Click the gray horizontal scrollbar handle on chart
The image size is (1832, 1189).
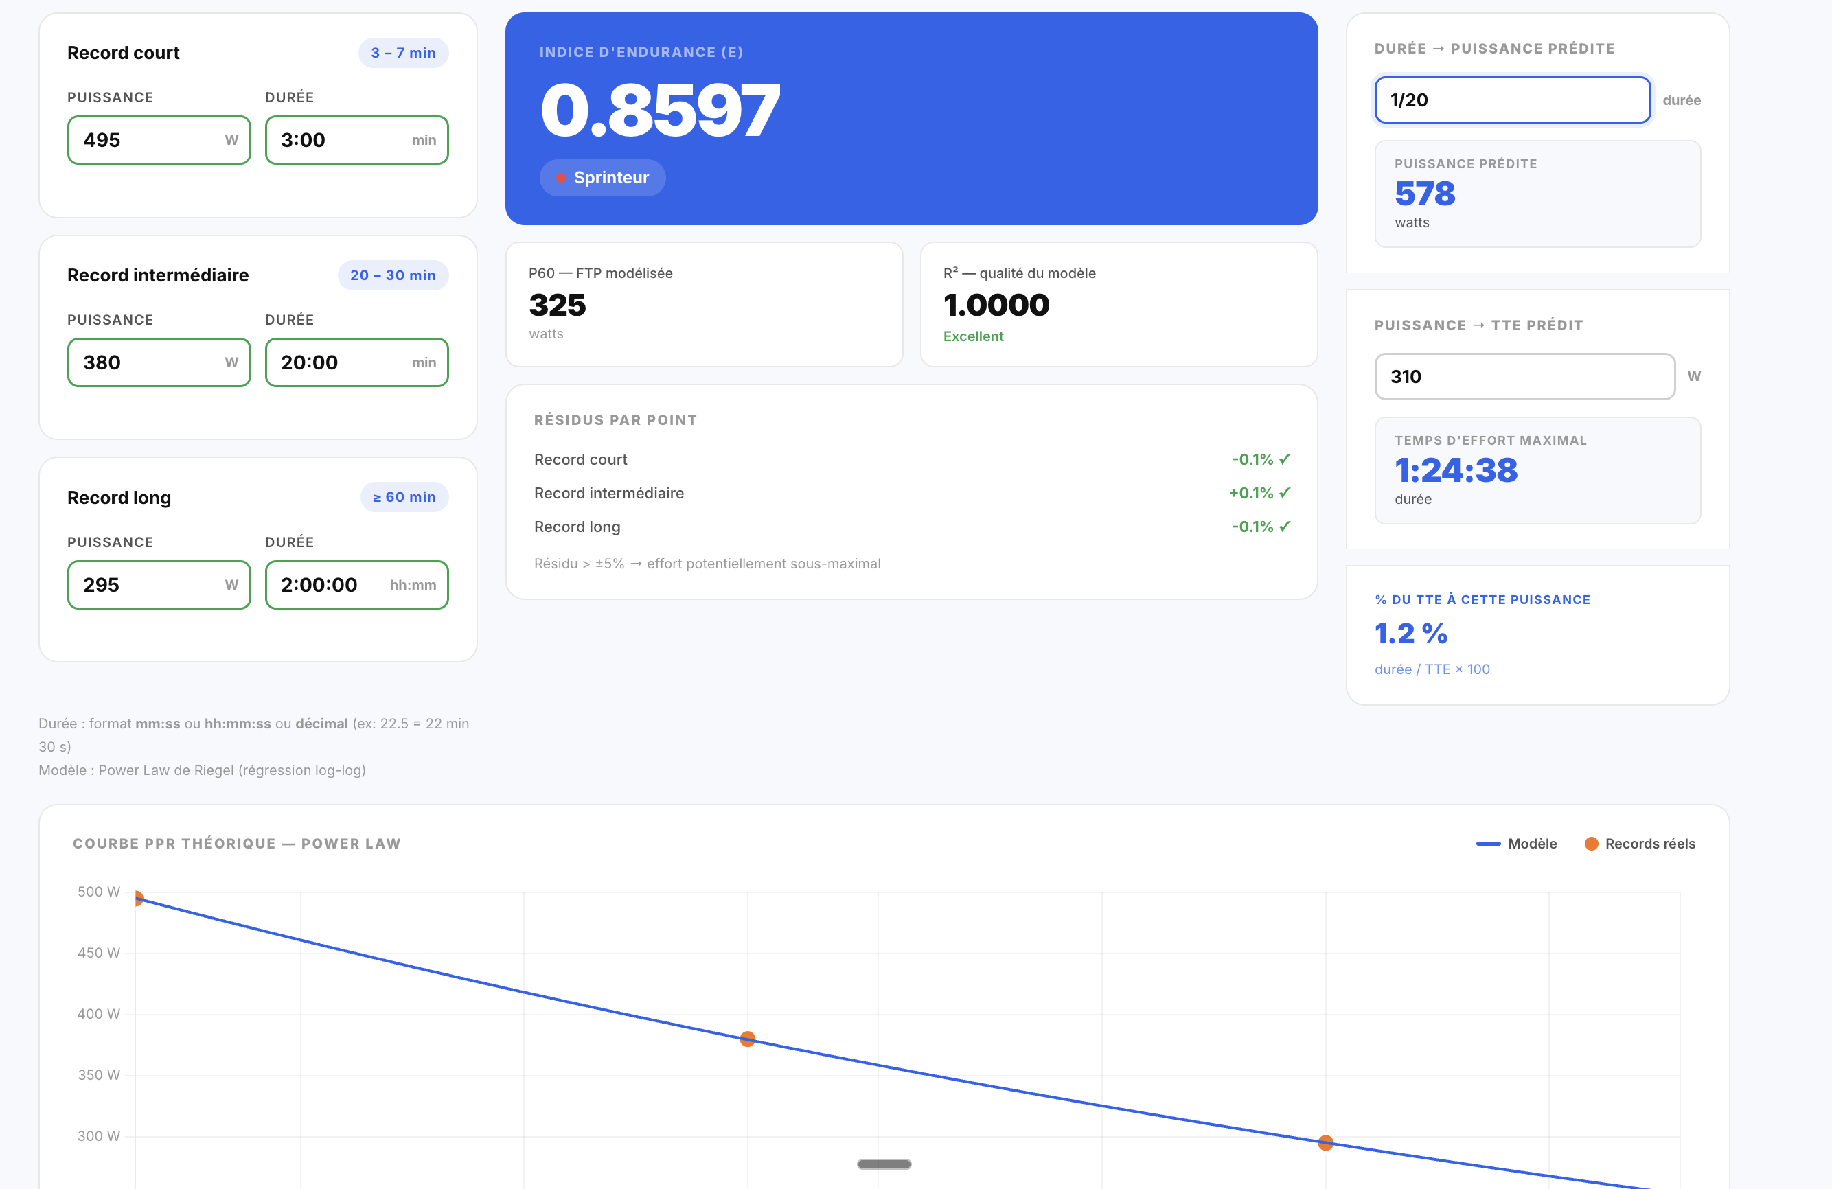pyautogui.click(x=884, y=1164)
